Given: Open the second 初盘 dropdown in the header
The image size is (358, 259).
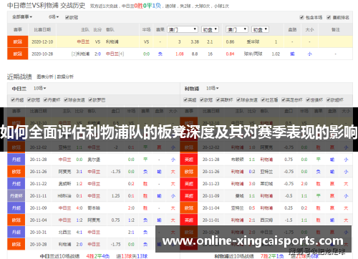Looking at the screenshot, I should coord(261,29).
